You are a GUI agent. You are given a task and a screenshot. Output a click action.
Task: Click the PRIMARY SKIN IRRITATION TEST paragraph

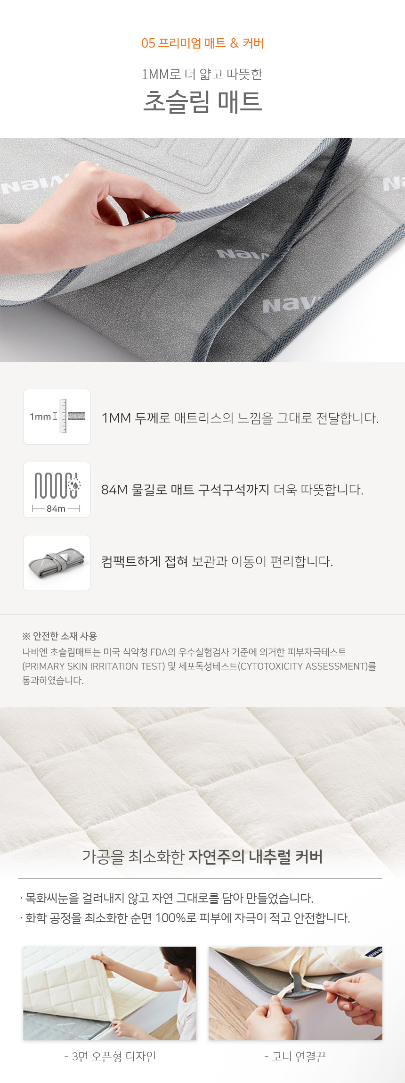pyautogui.click(x=199, y=666)
